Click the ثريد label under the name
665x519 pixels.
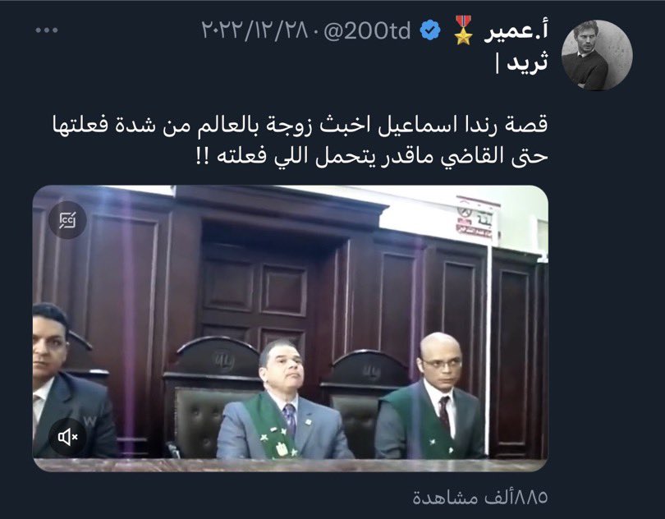[522, 62]
